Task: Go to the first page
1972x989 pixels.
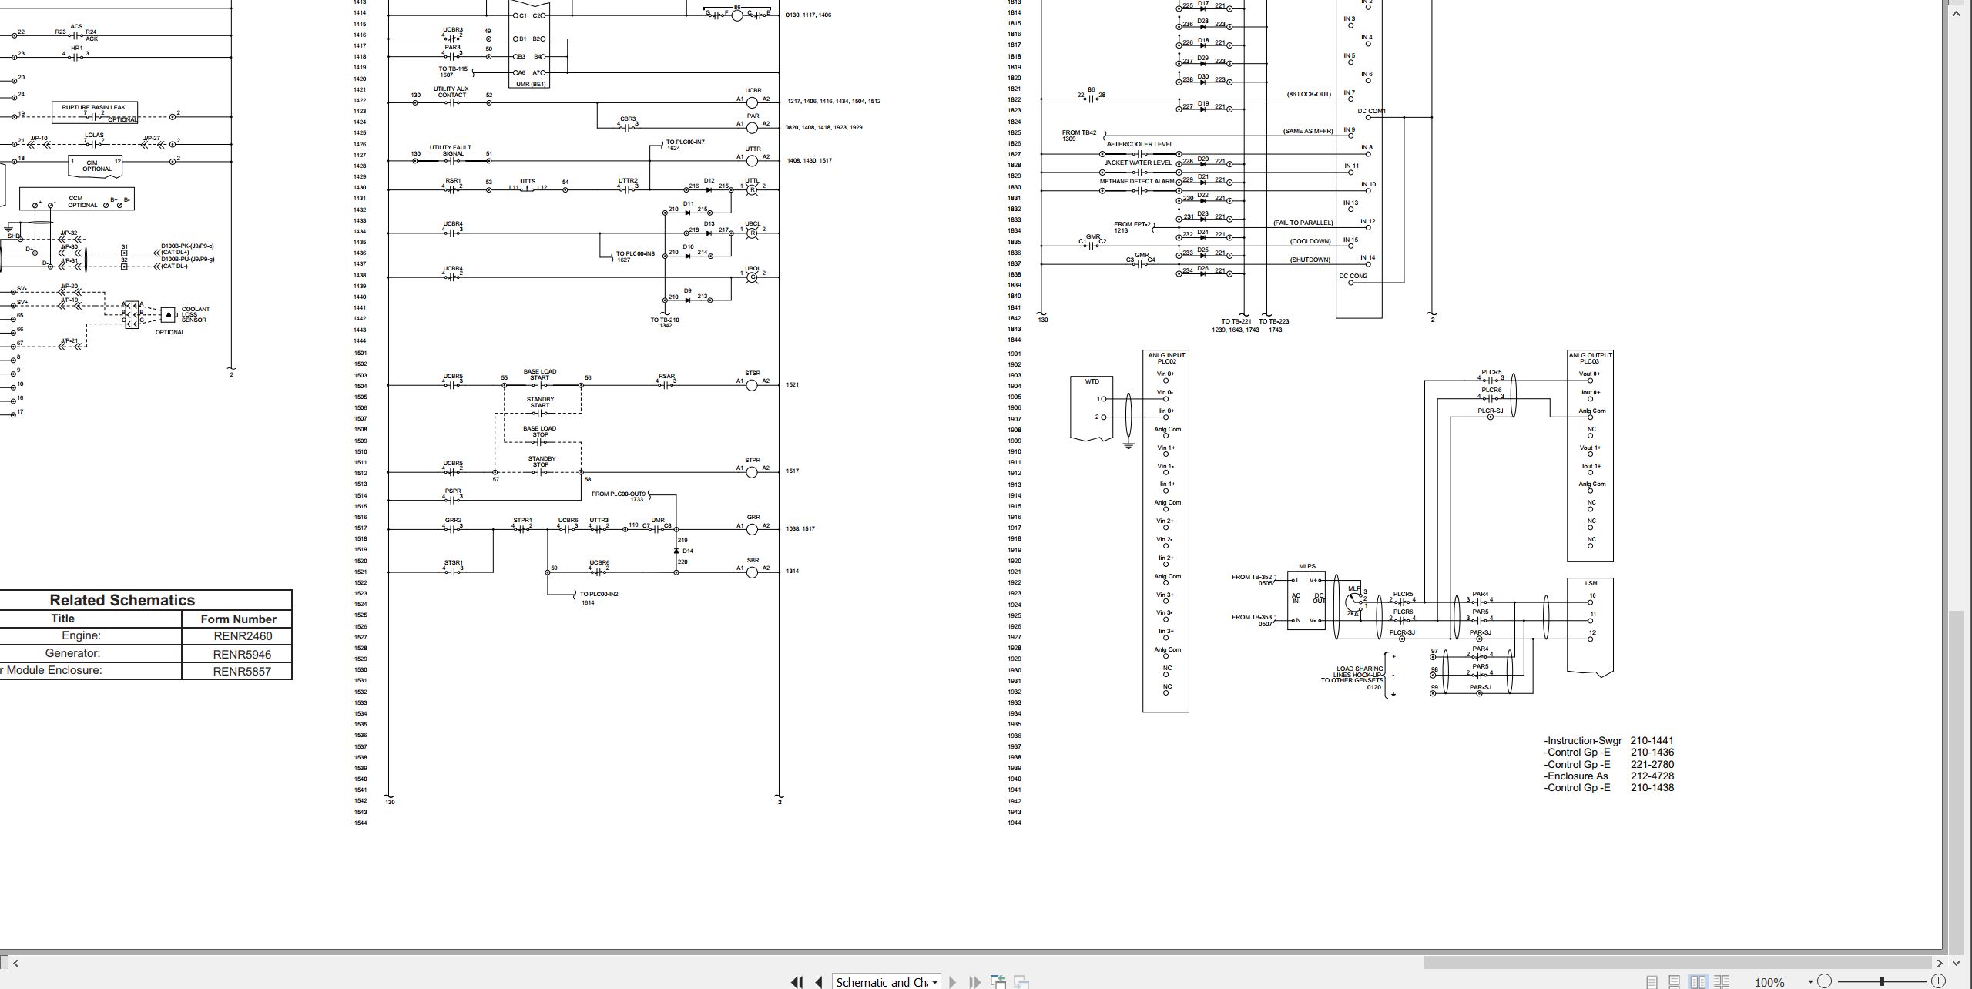Action: click(797, 982)
